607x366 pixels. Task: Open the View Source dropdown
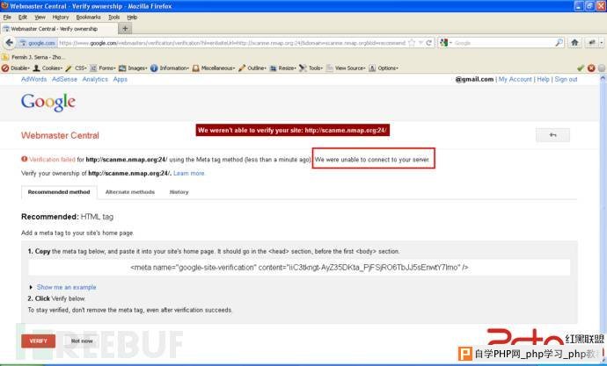click(x=346, y=68)
